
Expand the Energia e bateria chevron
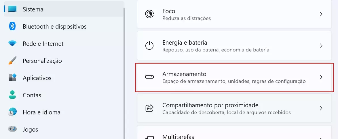321,46
